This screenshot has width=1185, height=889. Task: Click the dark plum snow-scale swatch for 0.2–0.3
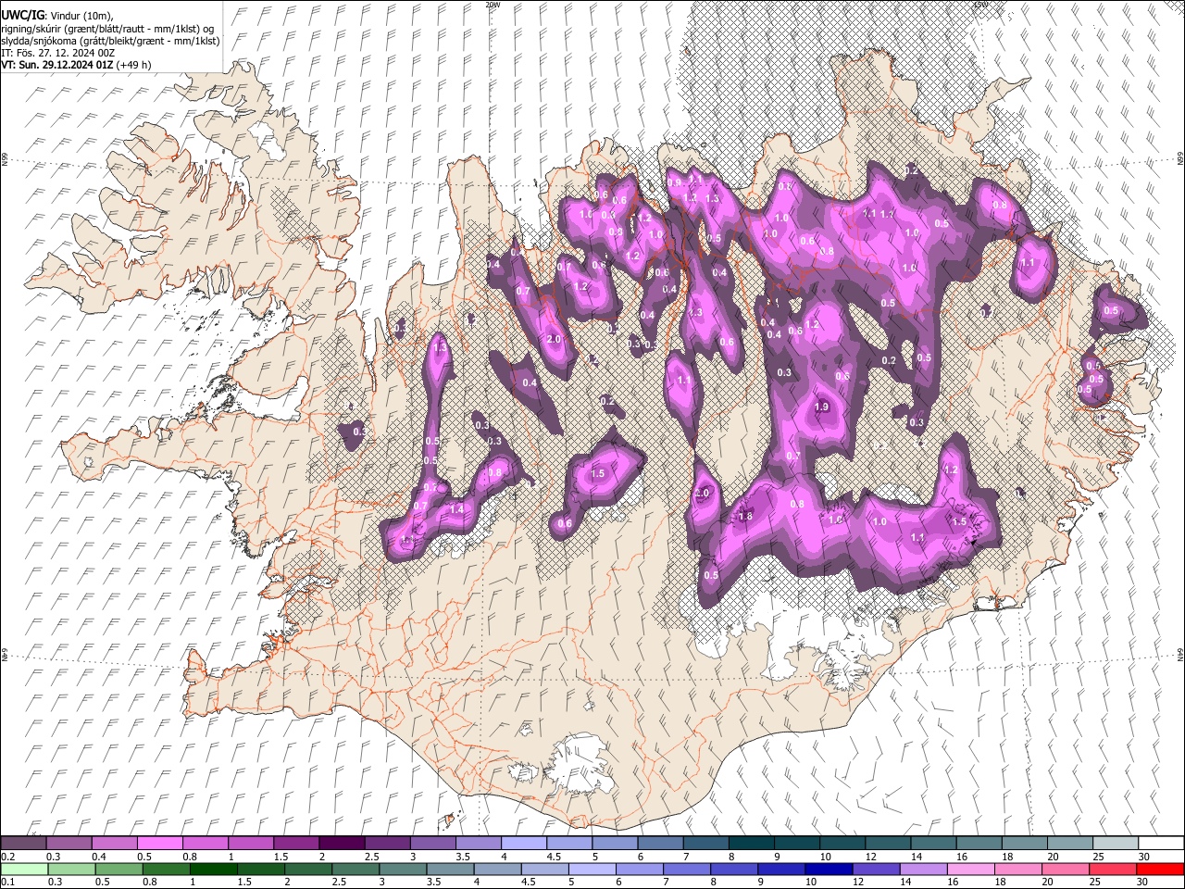point(23,844)
